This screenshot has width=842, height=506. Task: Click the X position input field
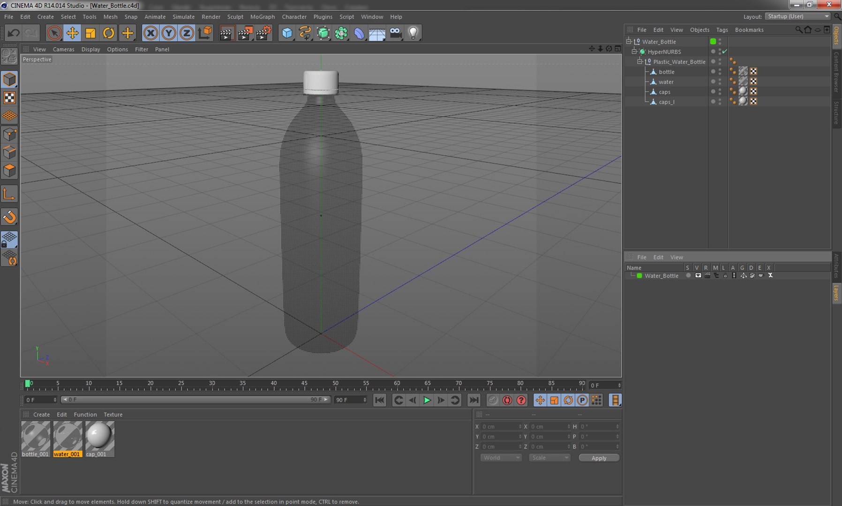coord(501,426)
